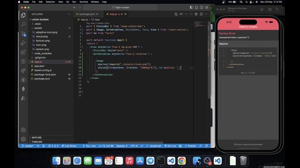Open the Selection menu

coord(50,2)
